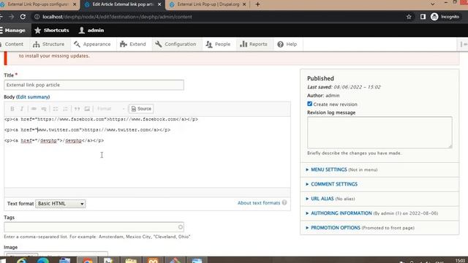Expand the Menu Settings section

[x=328, y=169]
